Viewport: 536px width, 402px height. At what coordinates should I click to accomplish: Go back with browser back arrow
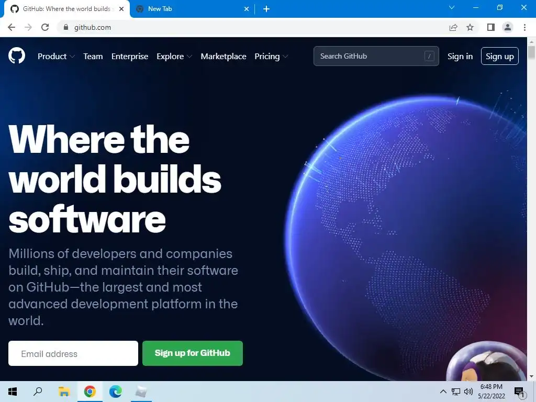[12, 27]
